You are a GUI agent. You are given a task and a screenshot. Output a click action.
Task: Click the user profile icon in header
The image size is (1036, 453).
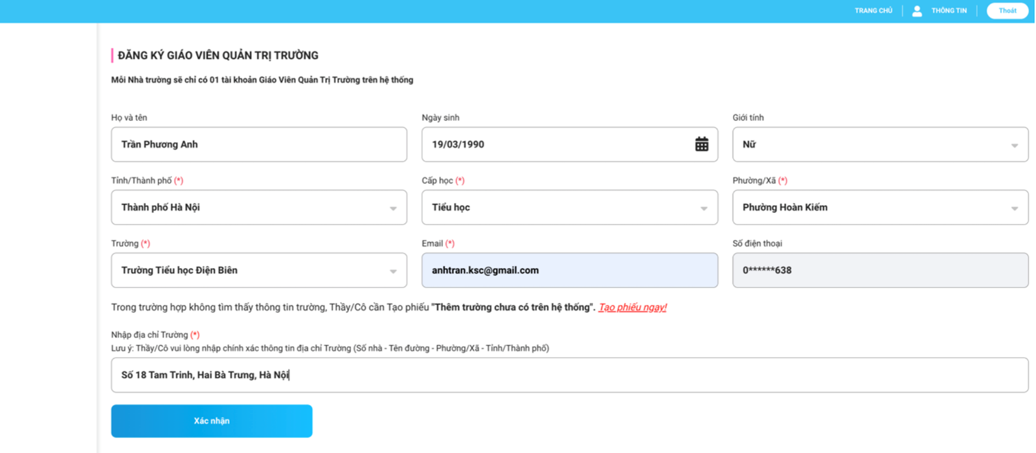coord(917,11)
